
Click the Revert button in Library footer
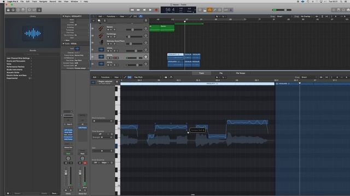(17, 193)
